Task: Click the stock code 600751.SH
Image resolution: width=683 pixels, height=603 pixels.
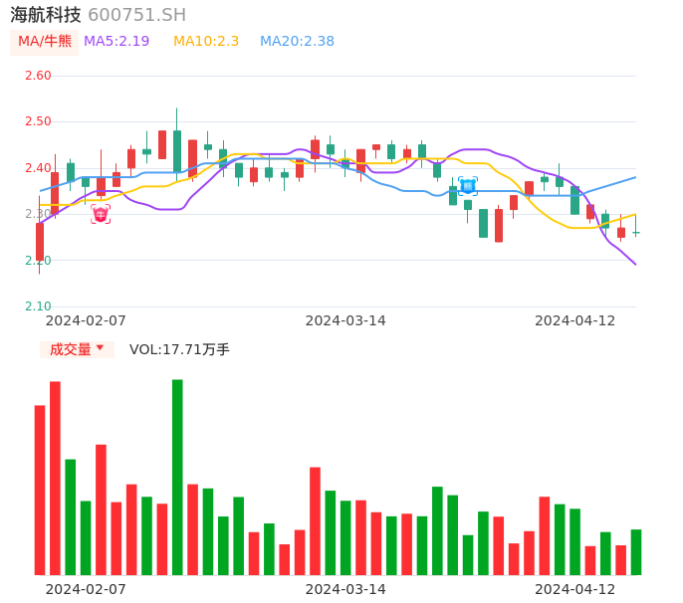Action: tap(136, 15)
